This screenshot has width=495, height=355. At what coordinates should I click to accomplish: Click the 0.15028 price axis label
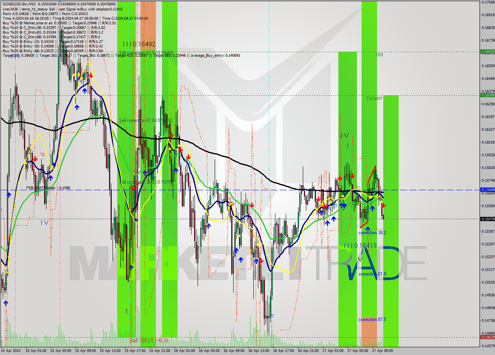coord(488,282)
